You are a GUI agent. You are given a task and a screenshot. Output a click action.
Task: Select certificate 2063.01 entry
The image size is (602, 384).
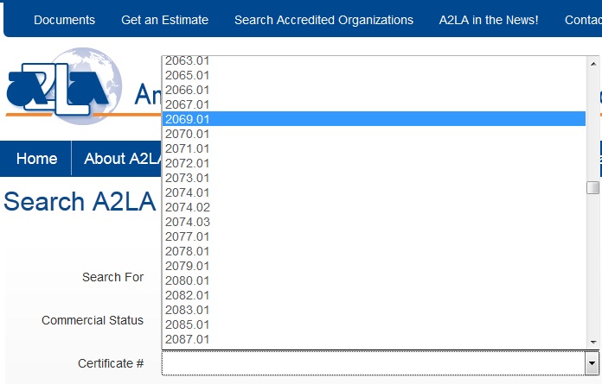(188, 61)
